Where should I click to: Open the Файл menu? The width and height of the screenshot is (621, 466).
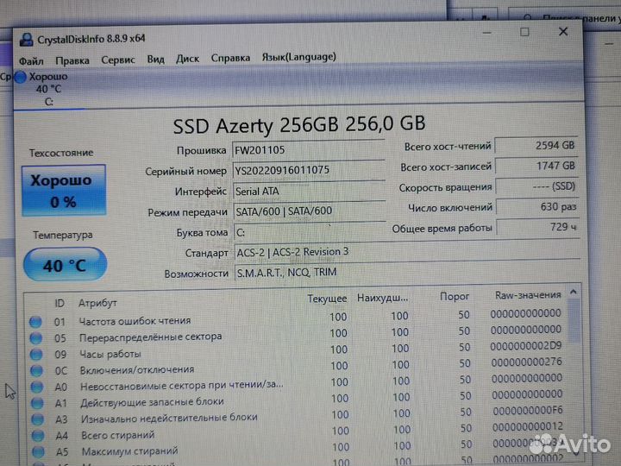31,61
